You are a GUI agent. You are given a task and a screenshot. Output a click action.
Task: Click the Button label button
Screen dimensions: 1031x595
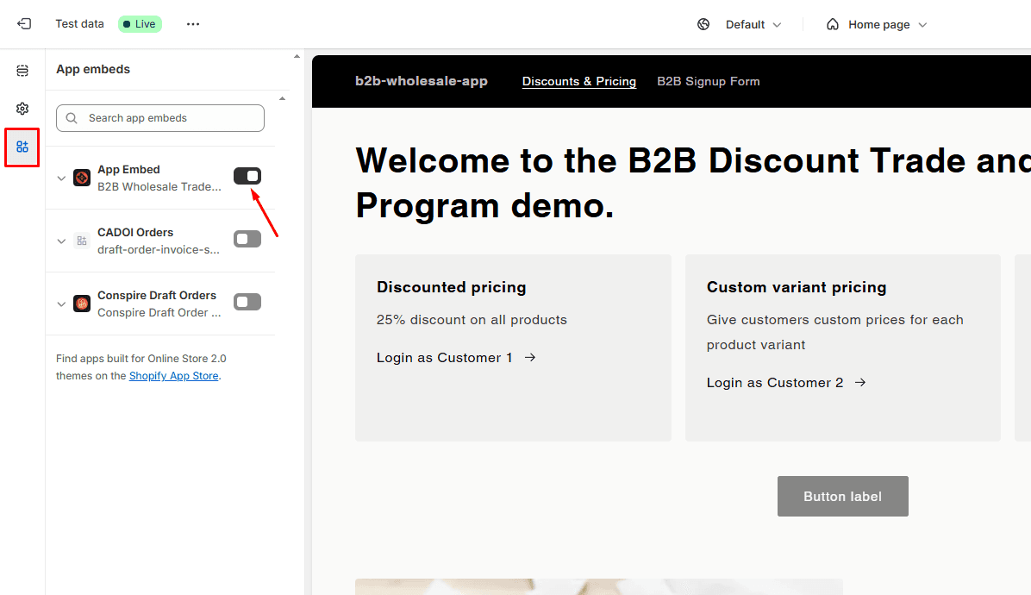(x=842, y=497)
